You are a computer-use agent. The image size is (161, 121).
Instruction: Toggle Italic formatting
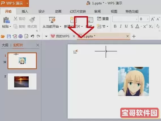(x=121, y=26)
